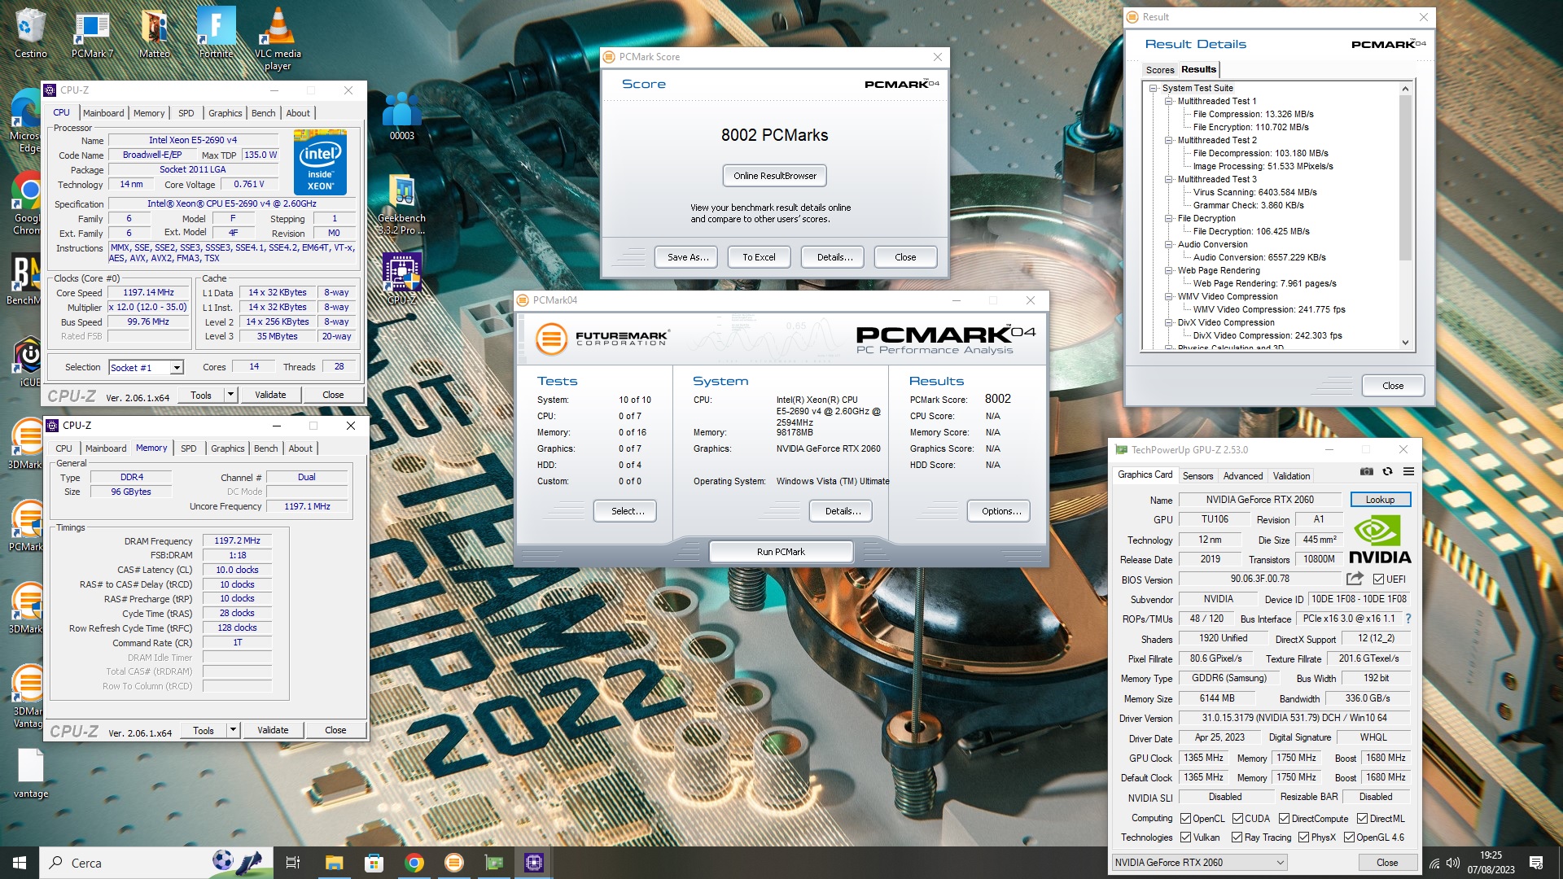The width and height of the screenshot is (1563, 879).
Task: Collapse the System Test Suite tree node
Action: (x=1154, y=88)
